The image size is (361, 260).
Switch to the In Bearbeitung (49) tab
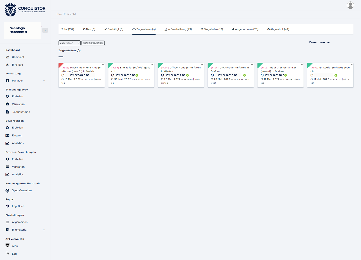click(178, 29)
